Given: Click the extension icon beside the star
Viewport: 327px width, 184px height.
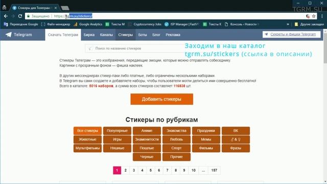Looking at the screenshot, I should pyautogui.click(x=308, y=16).
